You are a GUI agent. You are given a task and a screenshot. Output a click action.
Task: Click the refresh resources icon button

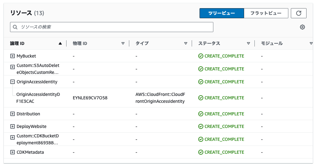(298, 13)
